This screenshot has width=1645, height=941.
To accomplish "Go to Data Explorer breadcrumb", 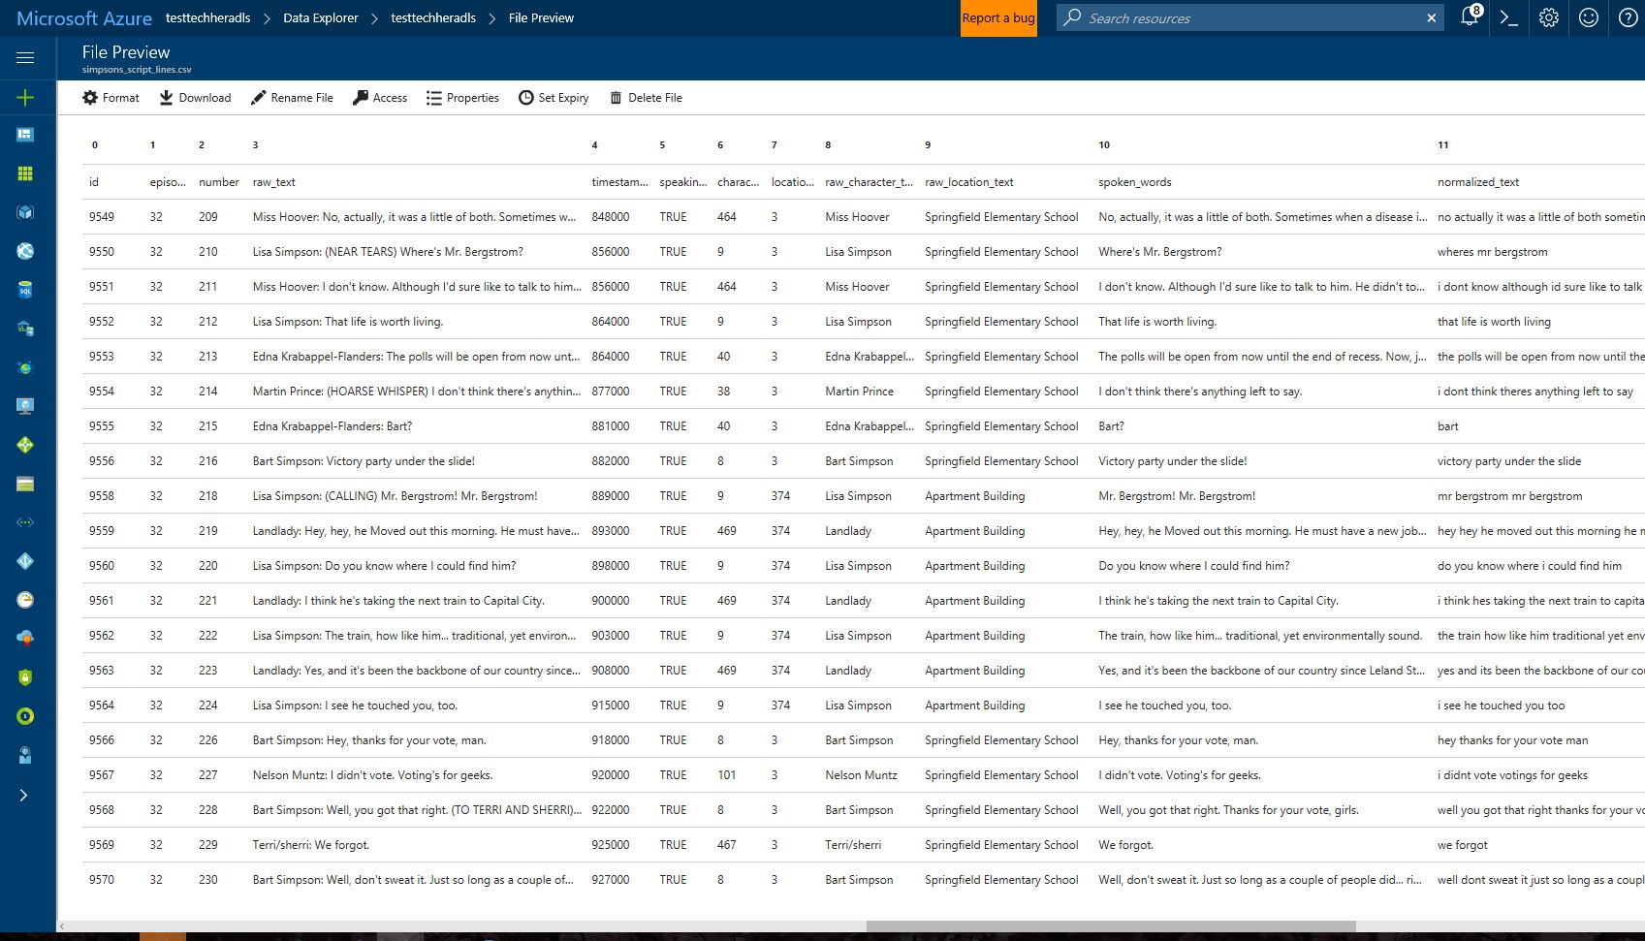I will pos(320,17).
